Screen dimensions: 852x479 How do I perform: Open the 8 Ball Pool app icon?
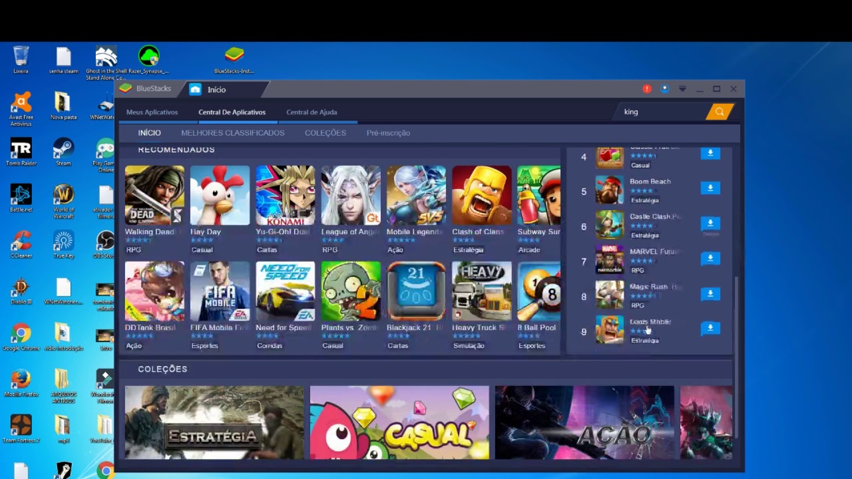(538, 291)
